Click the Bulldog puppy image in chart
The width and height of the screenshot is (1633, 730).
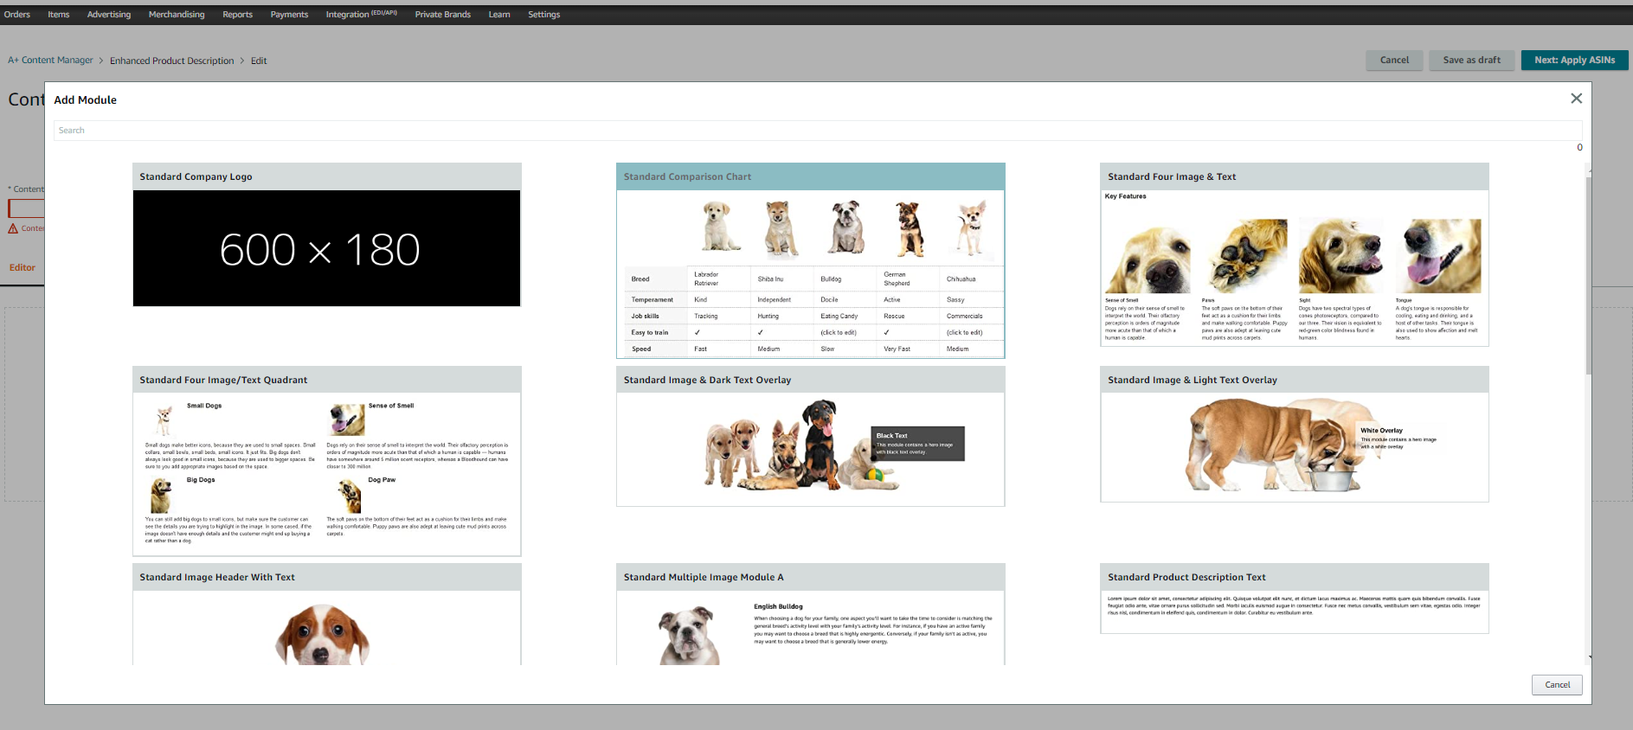846,227
